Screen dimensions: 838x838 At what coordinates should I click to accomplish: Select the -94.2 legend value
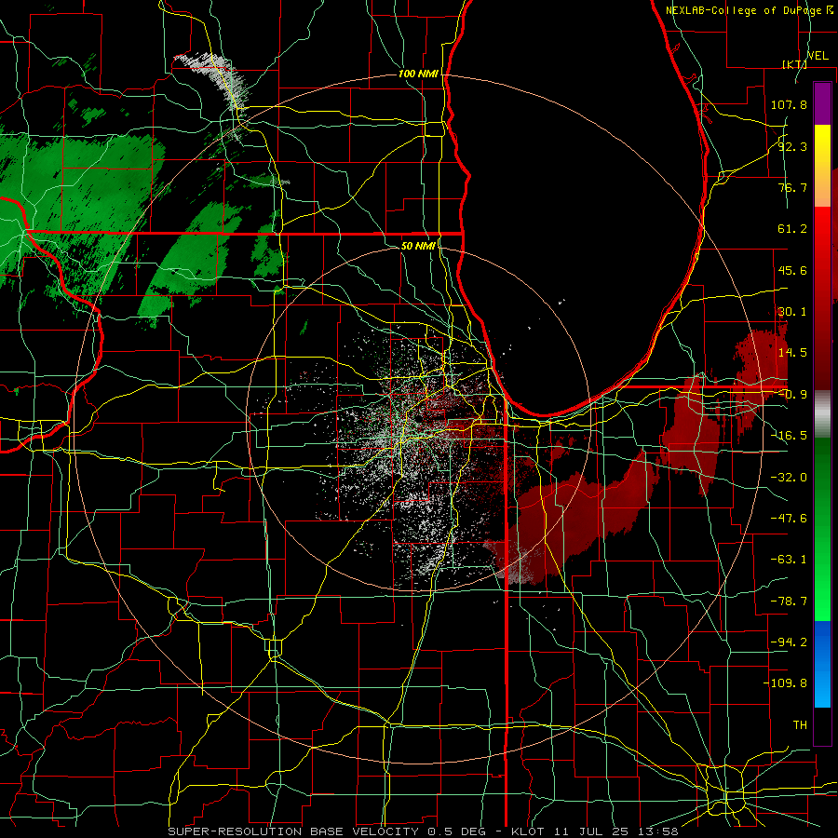[x=789, y=642]
